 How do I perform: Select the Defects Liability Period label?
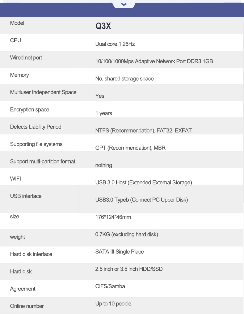(36, 127)
